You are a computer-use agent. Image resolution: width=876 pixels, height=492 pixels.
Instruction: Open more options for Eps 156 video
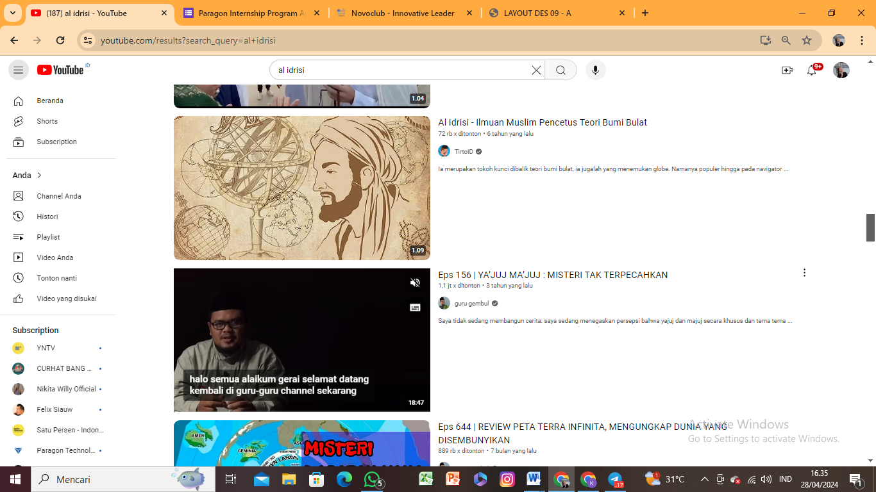(804, 273)
